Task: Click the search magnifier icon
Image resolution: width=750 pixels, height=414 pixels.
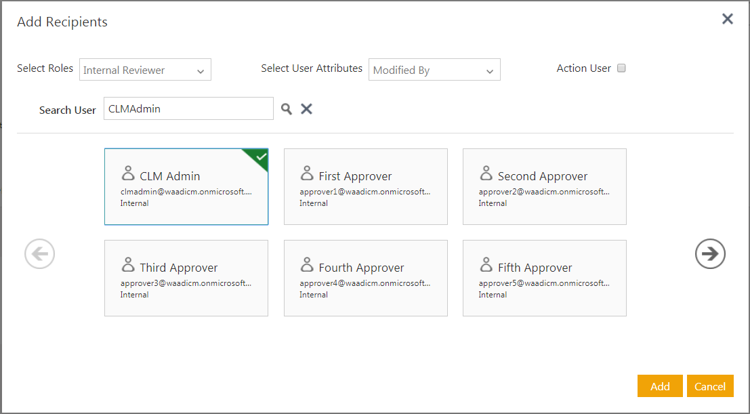Action: click(x=287, y=109)
